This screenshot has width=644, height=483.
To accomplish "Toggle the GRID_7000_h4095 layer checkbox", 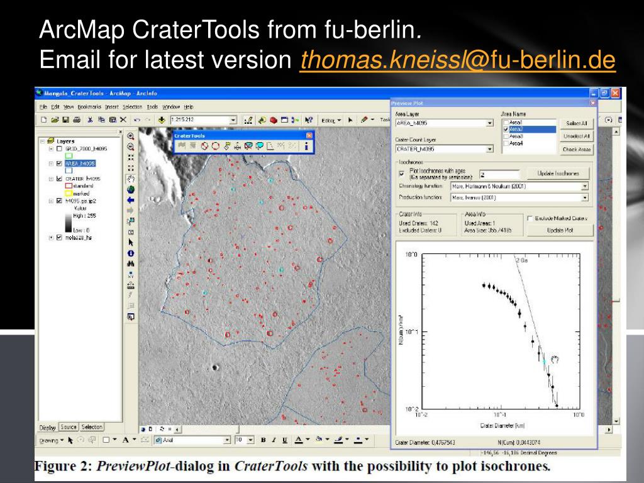I will tap(59, 148).
